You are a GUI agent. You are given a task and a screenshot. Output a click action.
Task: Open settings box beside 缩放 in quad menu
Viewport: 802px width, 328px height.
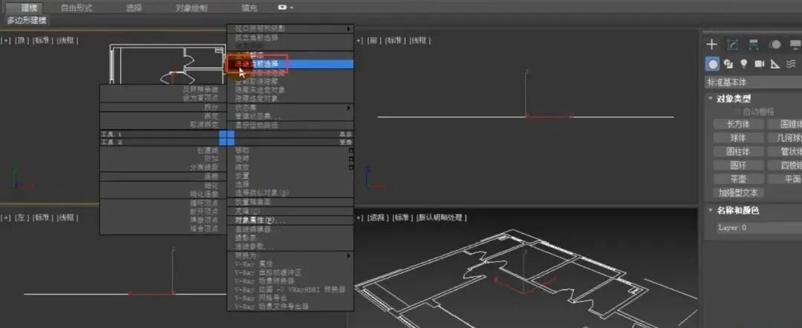[351, 167]
